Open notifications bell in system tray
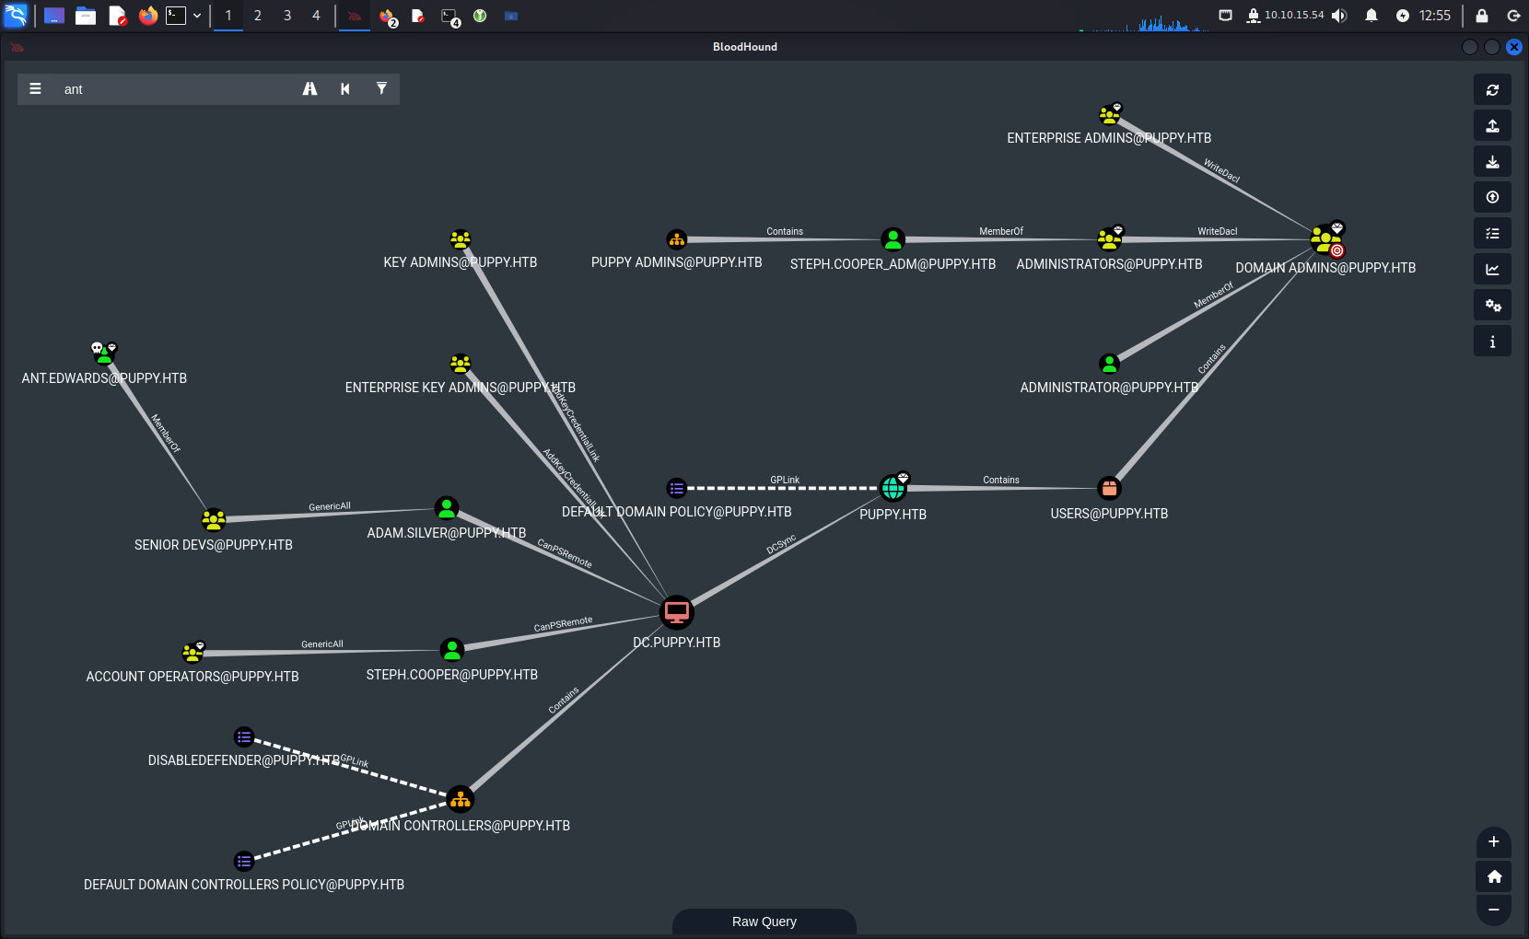 1371,16
